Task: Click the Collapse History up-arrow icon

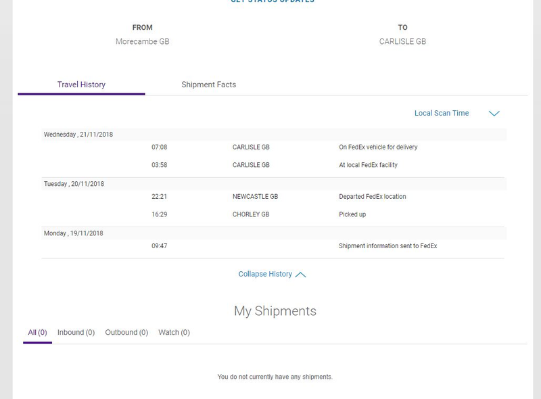Action: (300, 275)
